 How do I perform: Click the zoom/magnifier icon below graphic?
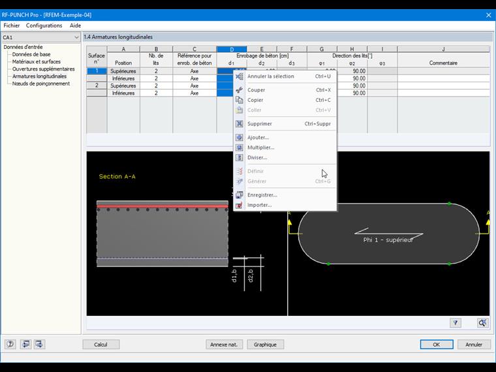point(482,322)
